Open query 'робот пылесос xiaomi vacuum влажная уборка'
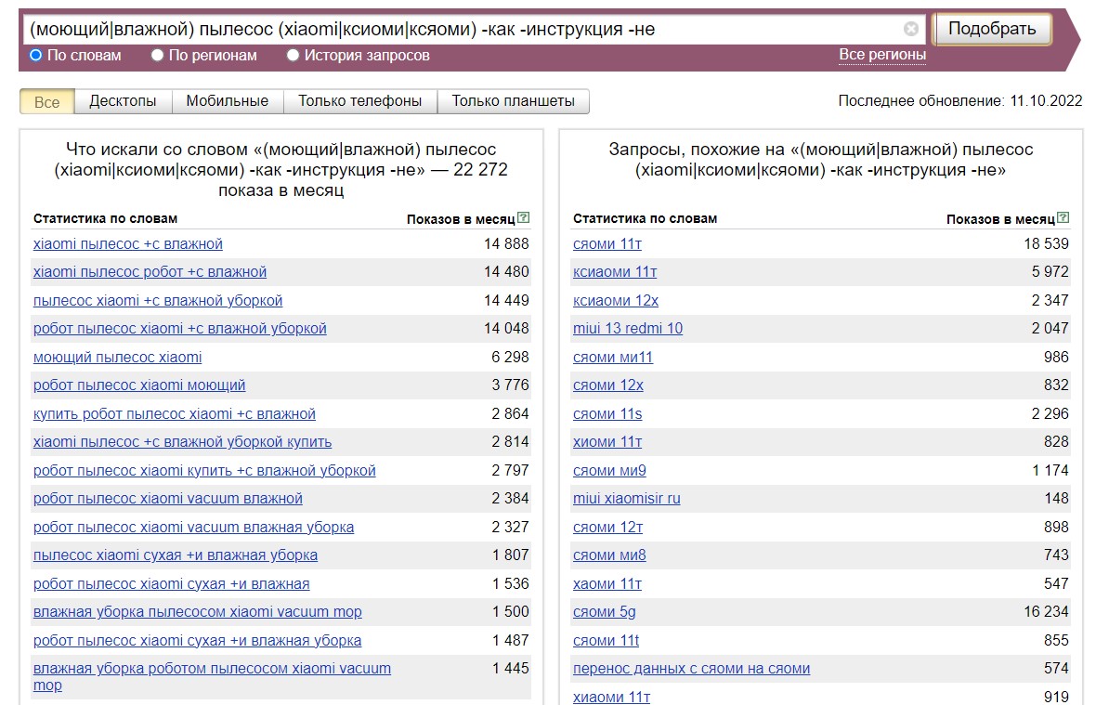The height and width of the screenshot is (705, 1109). (194, 527)
